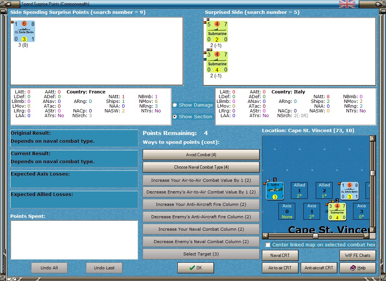This screenshot has height=281, width=386.
Task: Click Decrease Enemy's Air-to-Air Combat Value By 1
Action: pyautogui.click(x=201, y=192)
